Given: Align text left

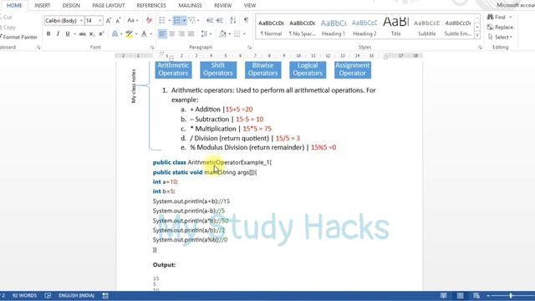Looking at the screenshot, I should tap(162, 33).
